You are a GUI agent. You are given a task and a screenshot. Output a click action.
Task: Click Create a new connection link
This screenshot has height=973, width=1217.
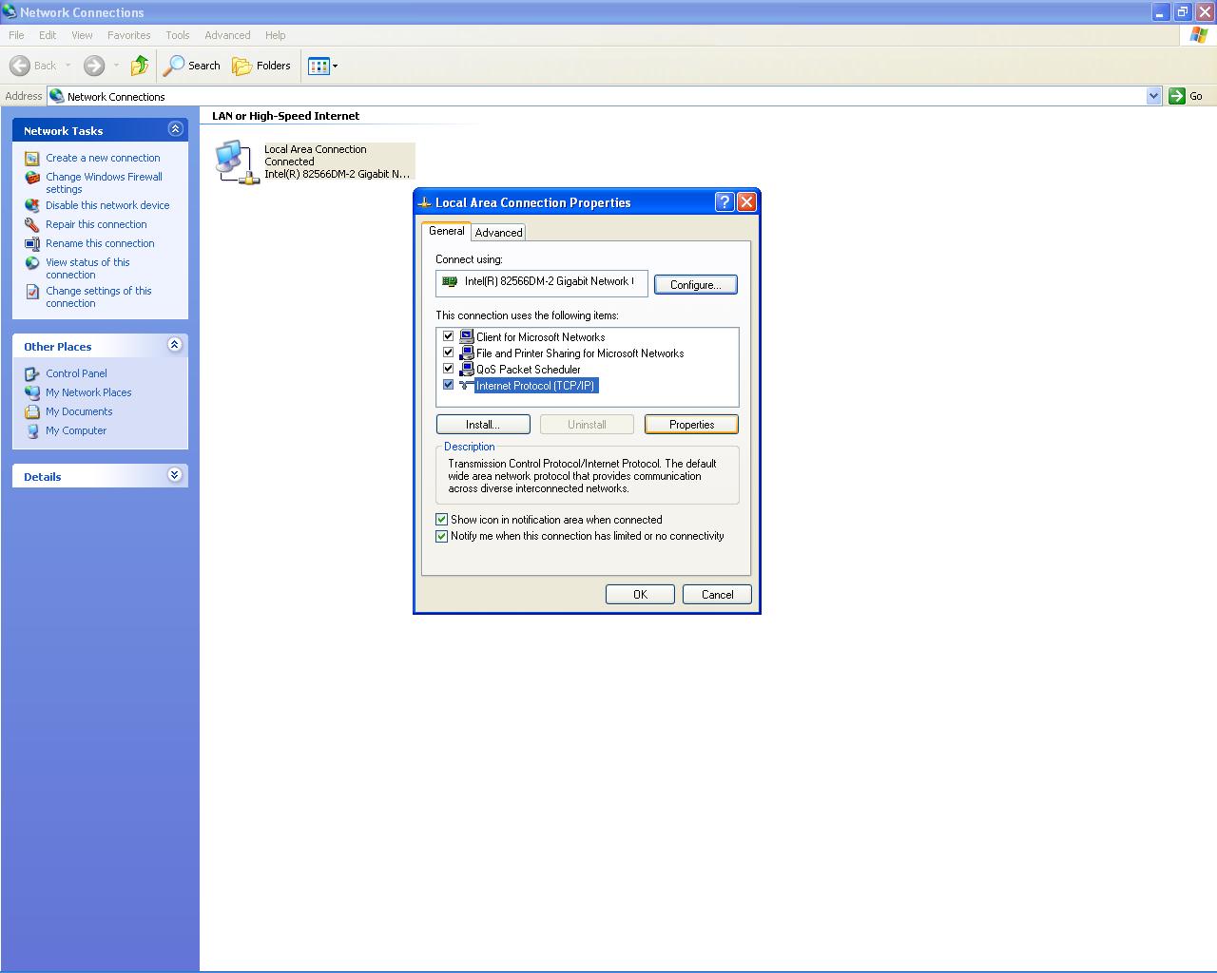(x=103, y=158)
